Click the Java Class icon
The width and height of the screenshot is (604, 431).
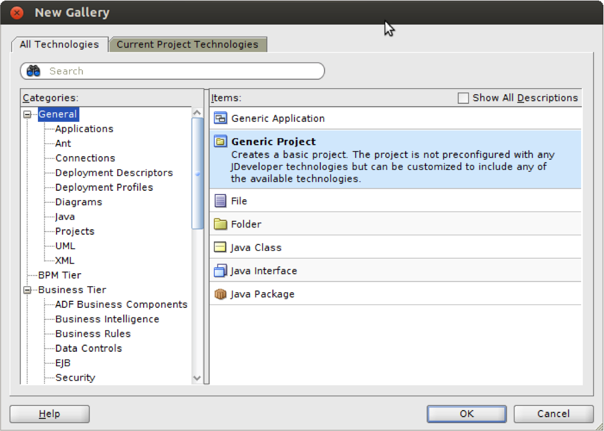click(x=221, y=247)
